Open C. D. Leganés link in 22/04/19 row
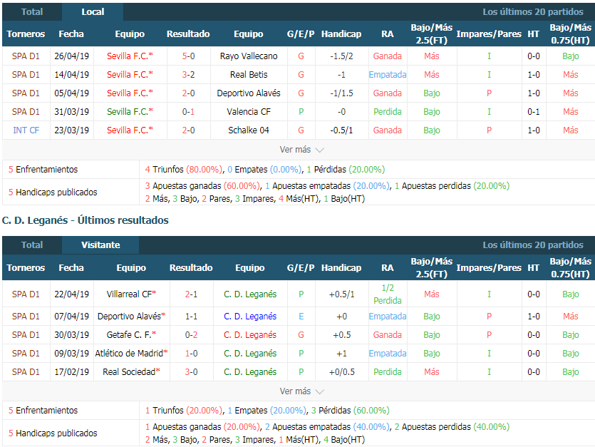Image resolution: width=595 pixels, height=447 pixels. coord(250,294)
